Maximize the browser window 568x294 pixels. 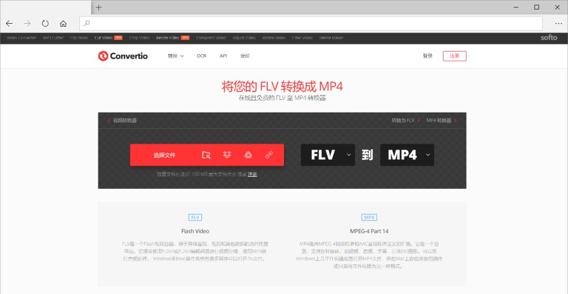[536, 7]
